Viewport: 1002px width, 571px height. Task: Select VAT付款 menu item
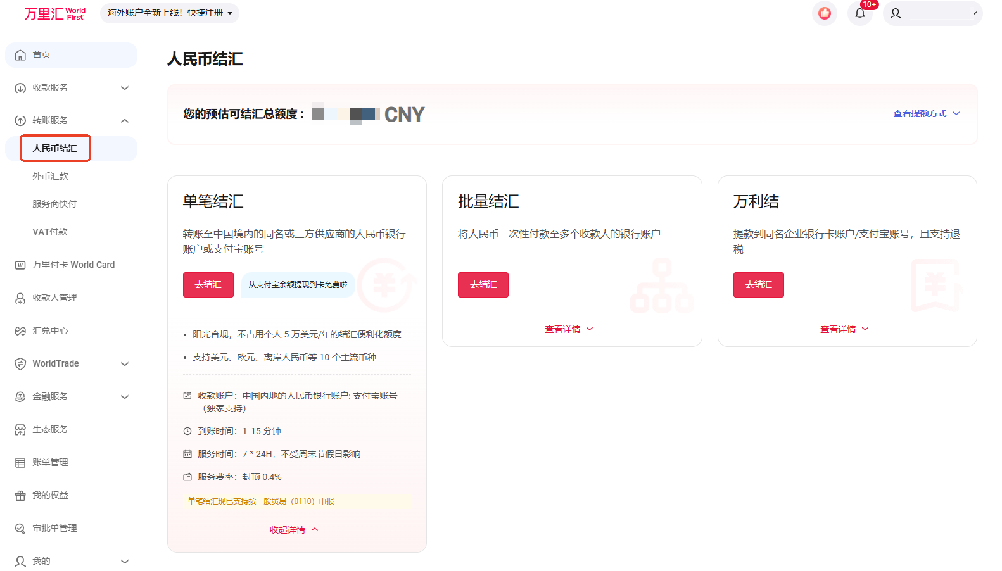50,232
